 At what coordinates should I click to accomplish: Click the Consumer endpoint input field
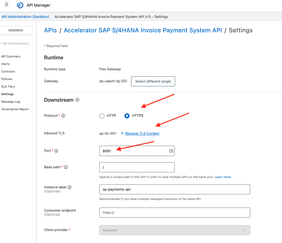tap(174, 213)
